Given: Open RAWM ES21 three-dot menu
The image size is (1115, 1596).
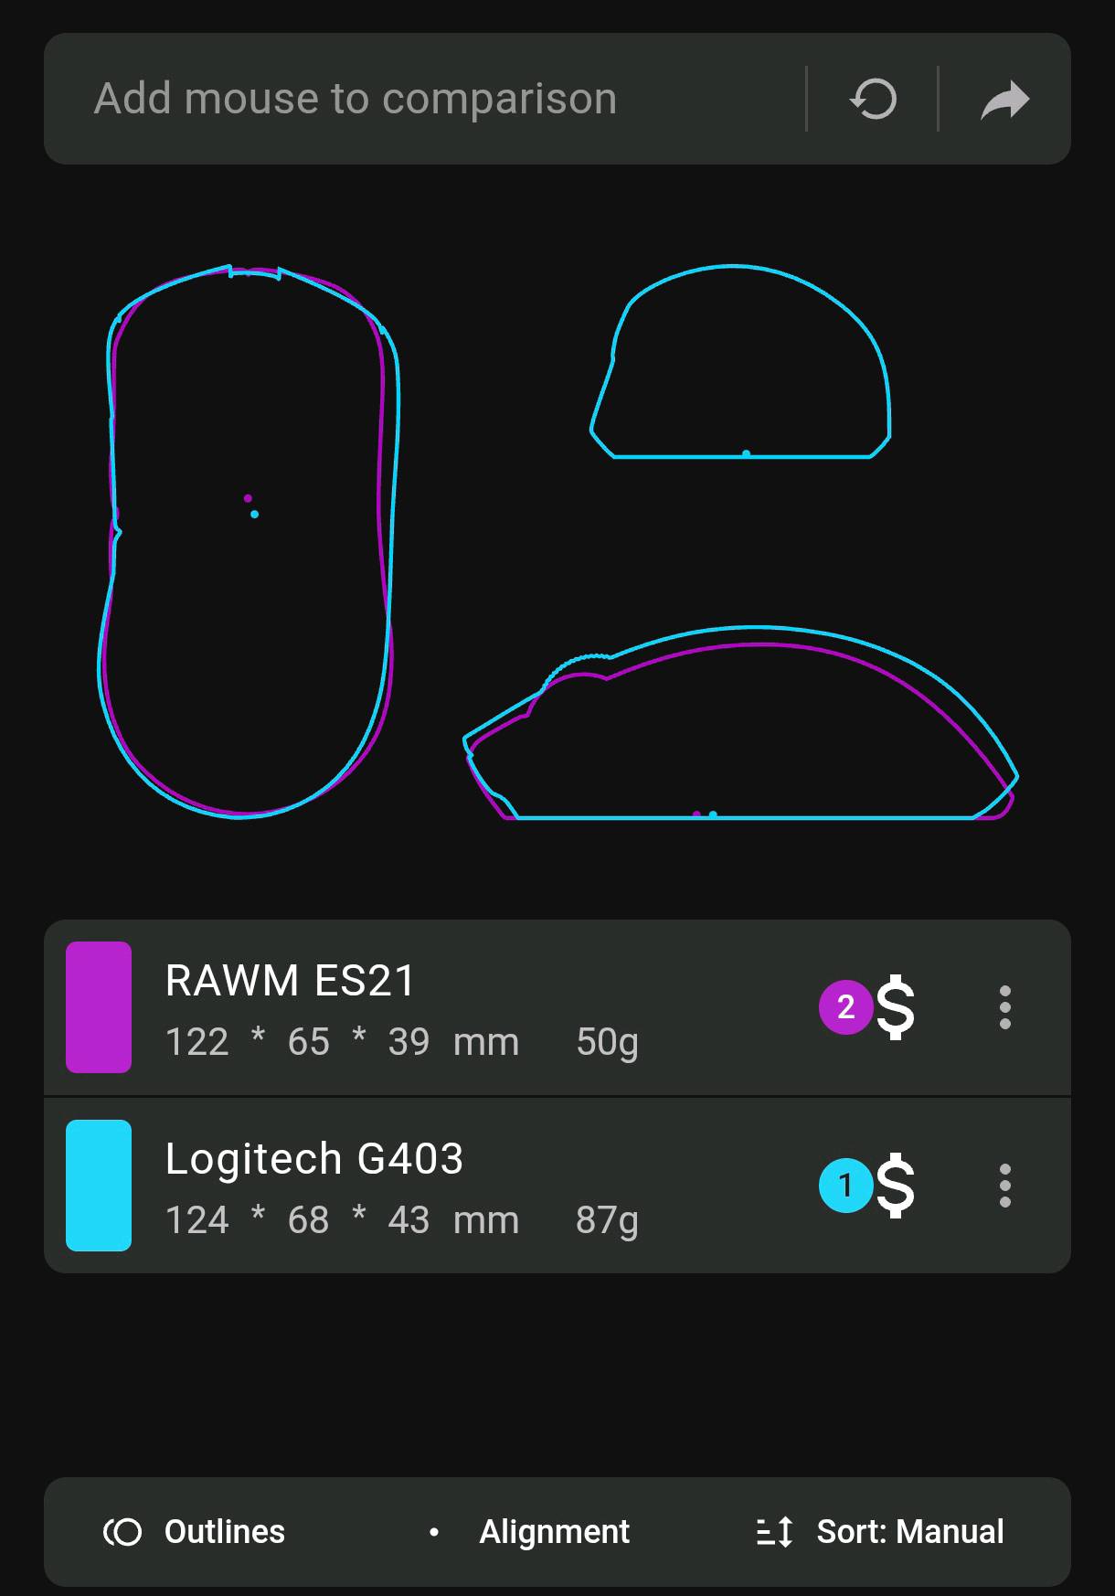Looking at the screenshot, I should click(1005, 1007).
